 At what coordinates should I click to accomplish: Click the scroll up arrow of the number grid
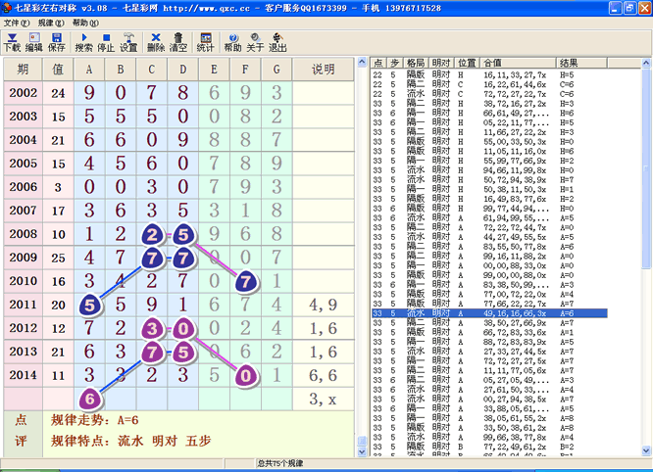(x=362, y=62)
